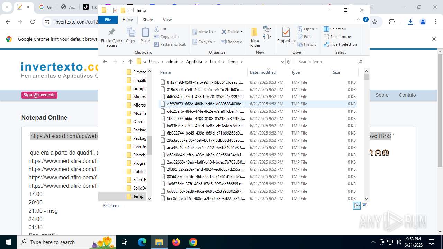This screenshot has height=249, width=443.
Task: Click Rename in Organize group
Action: pyautogui.click(x=232, y=42)
